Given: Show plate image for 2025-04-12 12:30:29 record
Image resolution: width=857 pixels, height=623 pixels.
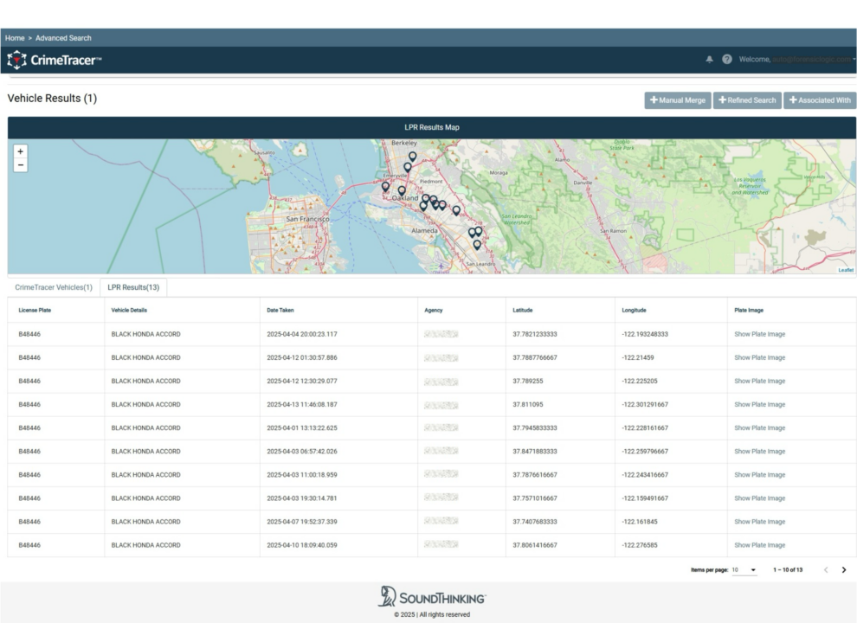Looking at the screenshot, I should pyautogui.click(x=760, y=382).
